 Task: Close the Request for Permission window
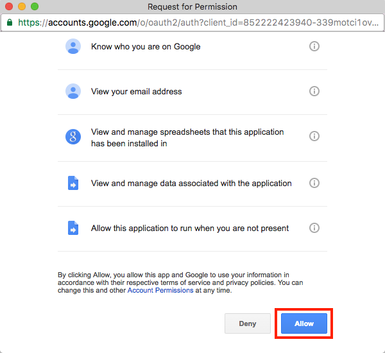coord(9,6)
